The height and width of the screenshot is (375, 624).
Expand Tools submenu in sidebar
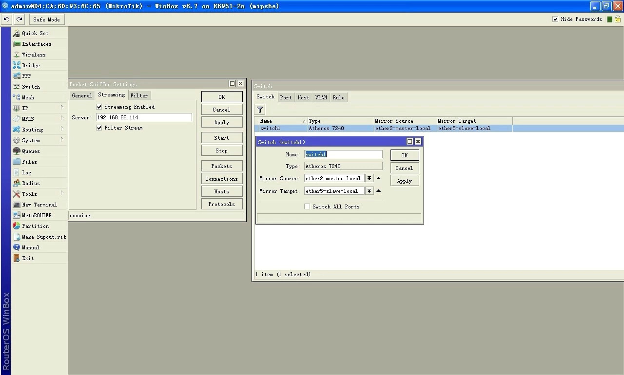(x=62, y=193)
